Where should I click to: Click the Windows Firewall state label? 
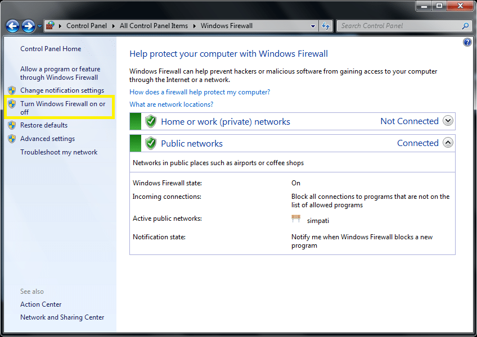point(167,183)
